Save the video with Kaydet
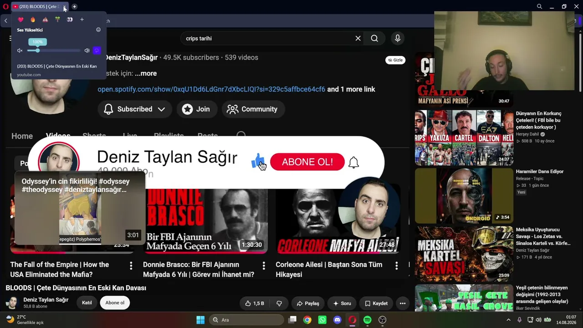 (x=376, y=303)
